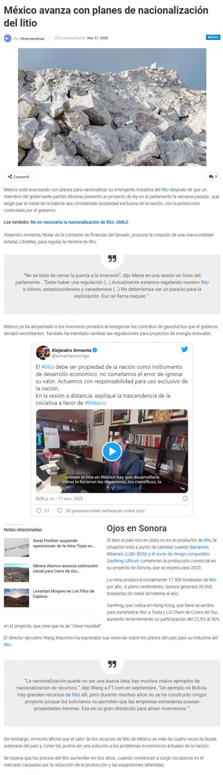Open the Compartir share button
This screenshot has width=223, height=775.
(18, 177)
